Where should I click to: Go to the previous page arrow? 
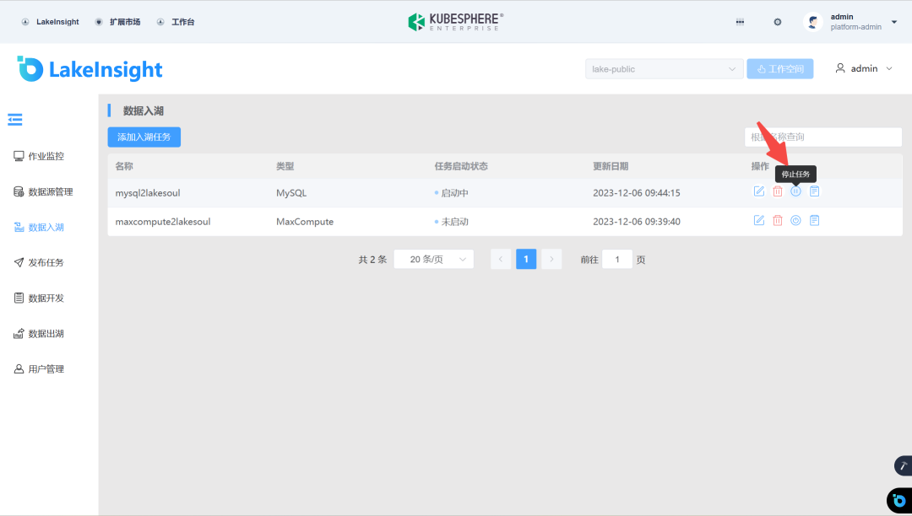click(501, 259)
